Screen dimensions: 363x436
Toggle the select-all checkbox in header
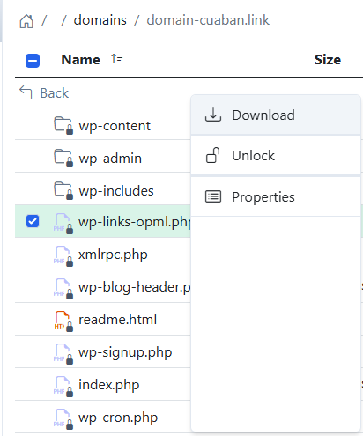tap(33, 61)
